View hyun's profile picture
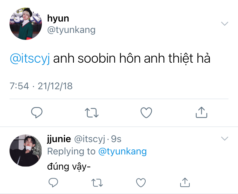Screen dimensions: 238x194 pyautogui.click(x=25, y=24)
